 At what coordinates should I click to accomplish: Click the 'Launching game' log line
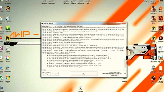pyautogui.click(x=52, y=33)
